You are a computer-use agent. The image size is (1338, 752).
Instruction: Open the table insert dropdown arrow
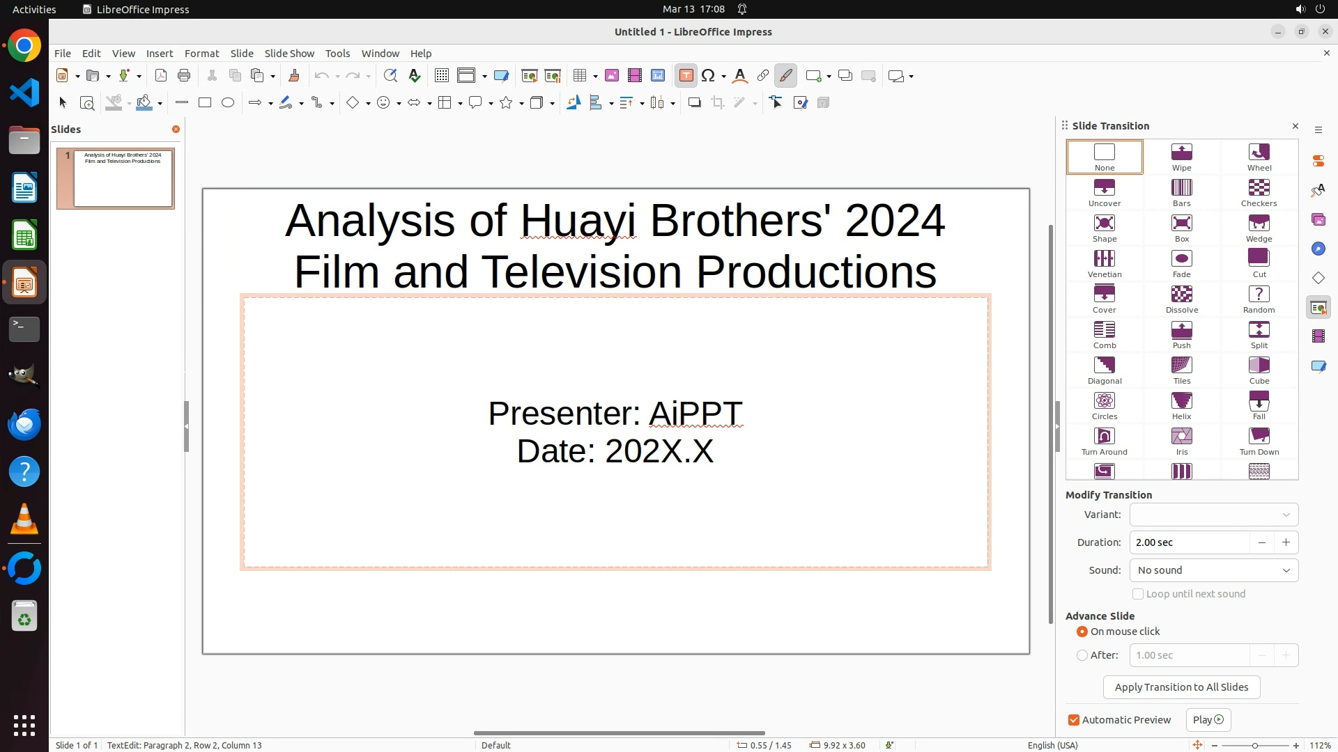click(595, 76)
